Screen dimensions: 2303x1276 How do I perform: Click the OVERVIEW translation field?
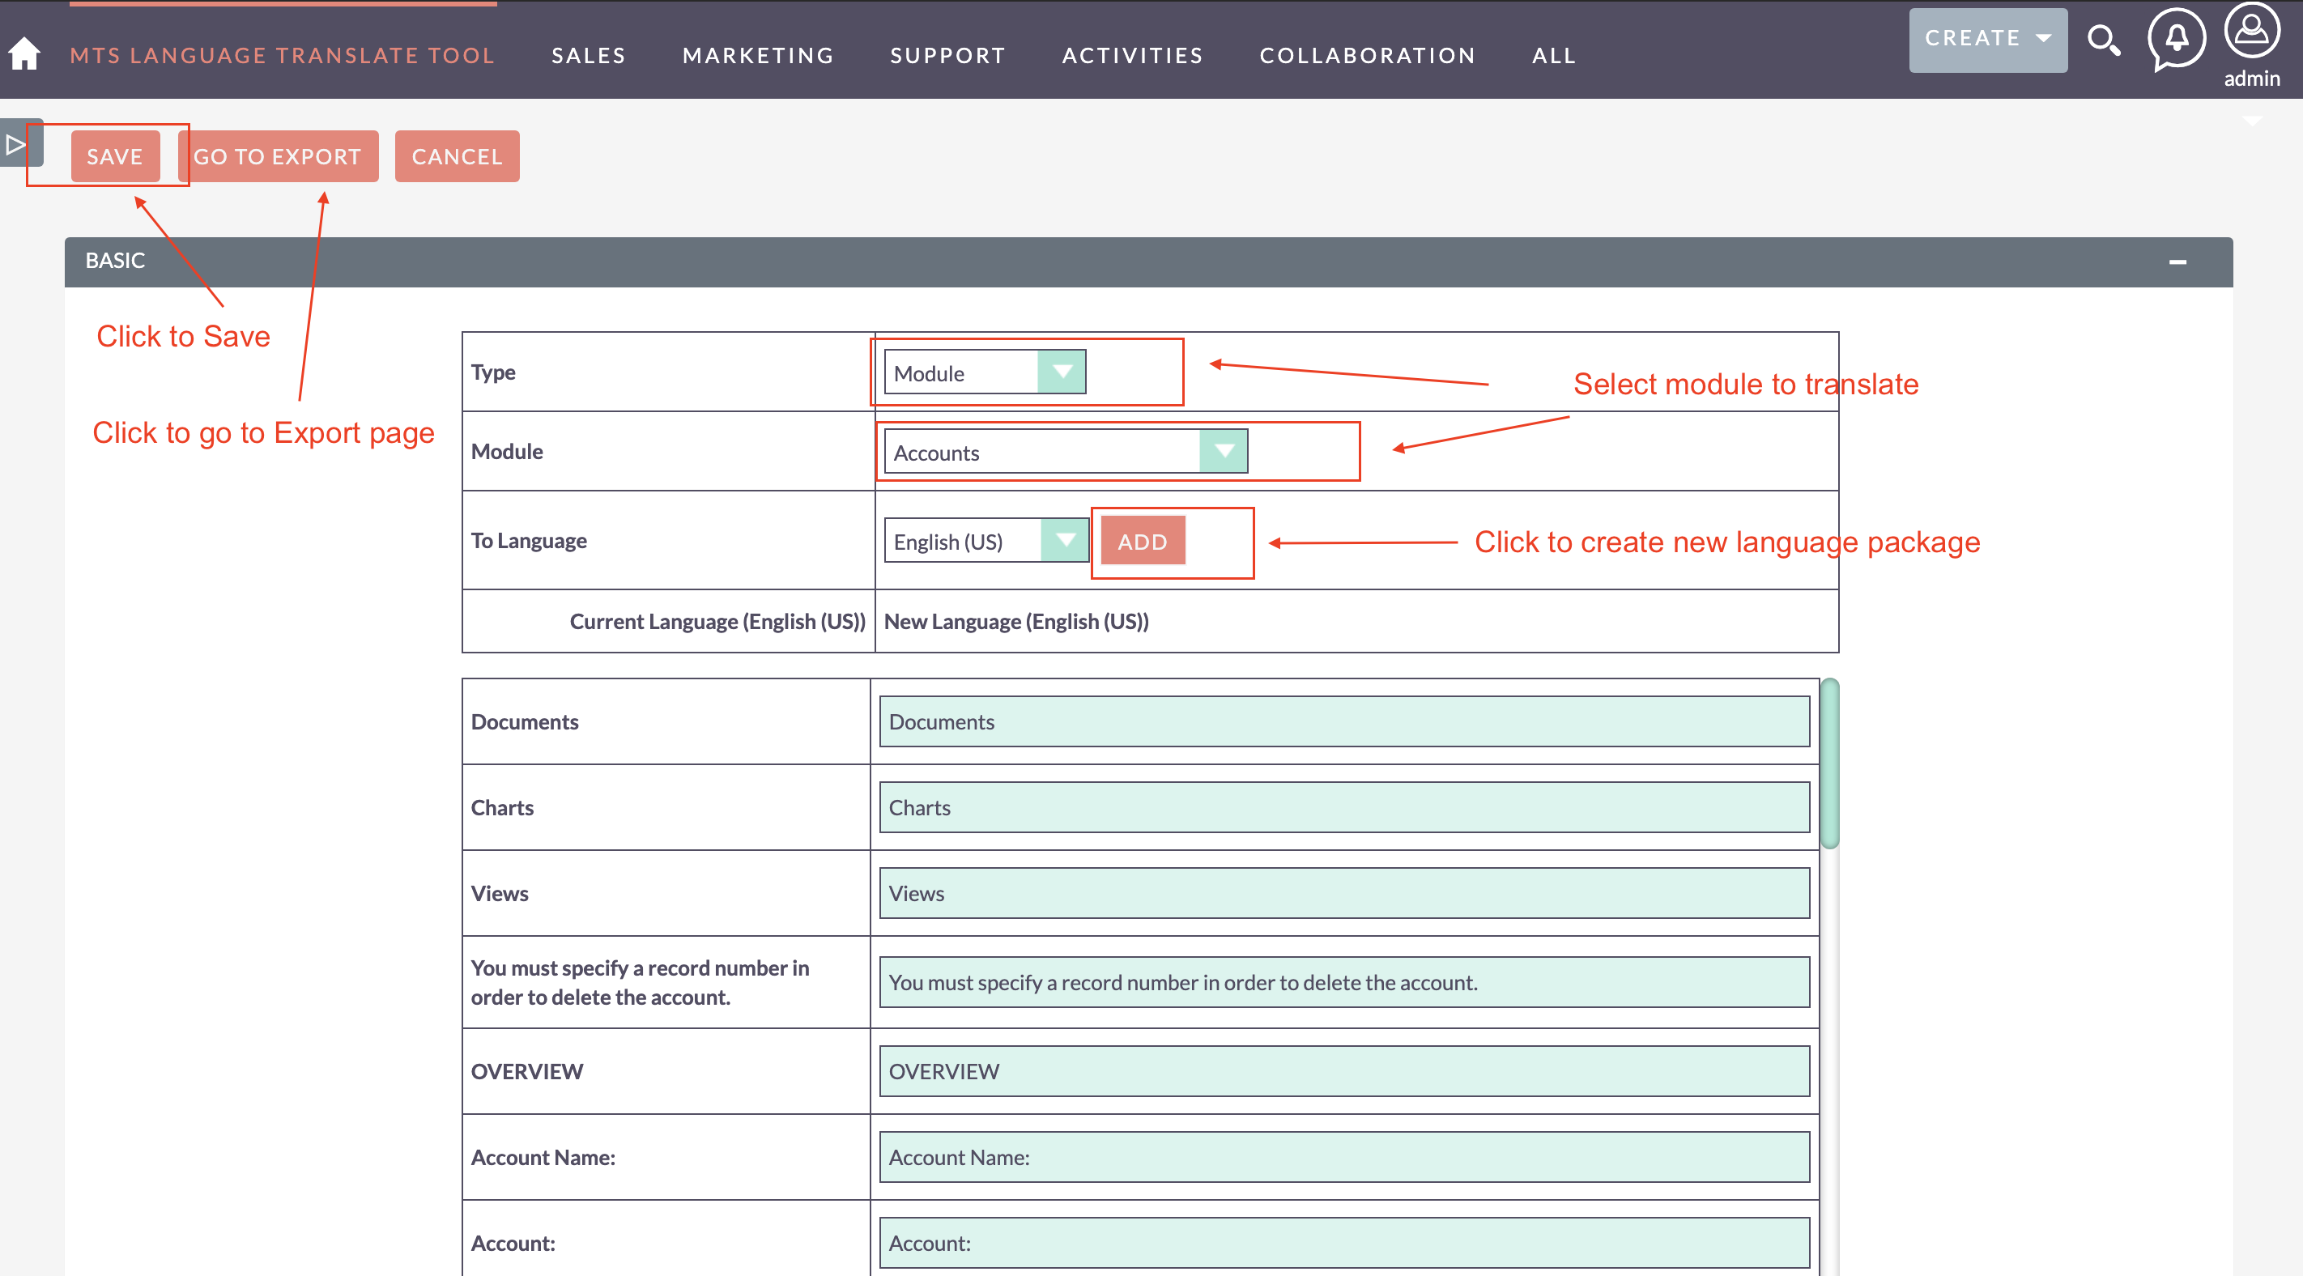pos(1344,1071)
